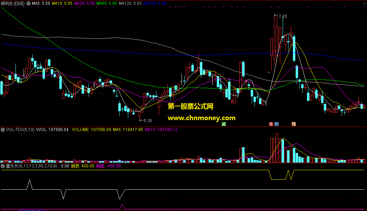
Task: Click the VVOL: 107586.04 value
Action: tap(52, 129)
